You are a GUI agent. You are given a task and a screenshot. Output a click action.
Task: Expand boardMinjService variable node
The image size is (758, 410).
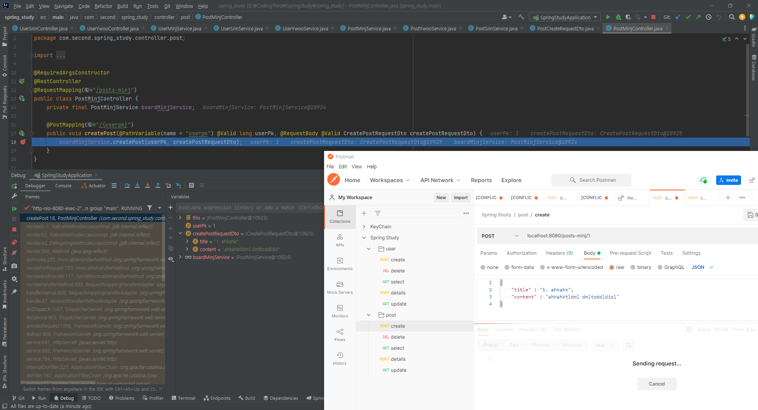point(180,257)
